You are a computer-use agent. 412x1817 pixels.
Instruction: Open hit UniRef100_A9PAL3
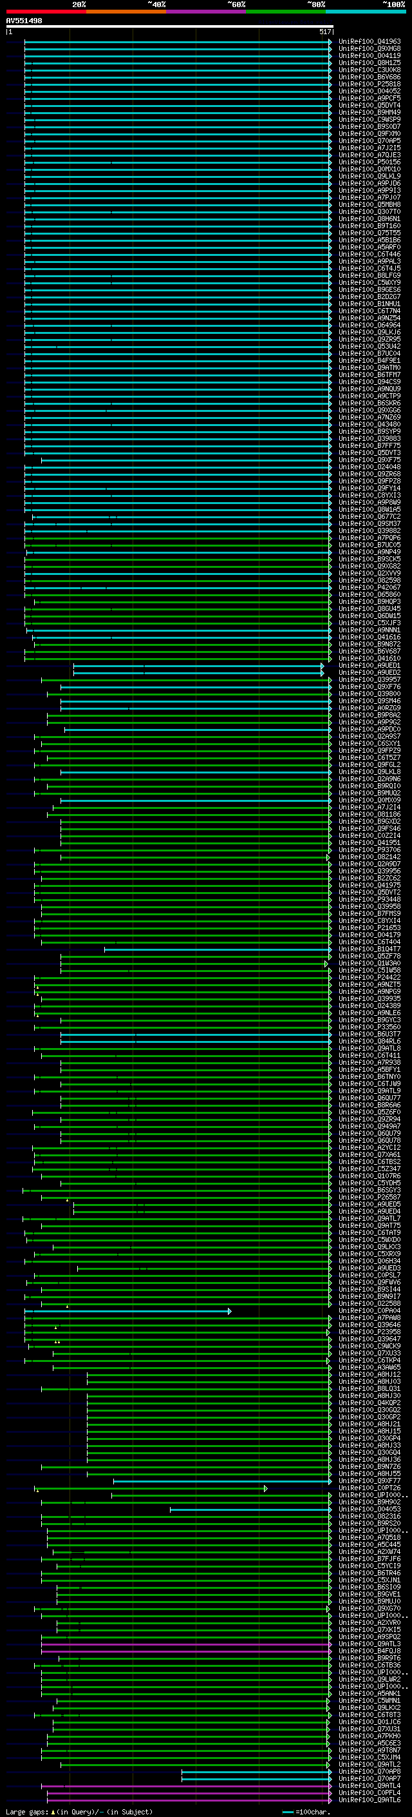point(369,261)
